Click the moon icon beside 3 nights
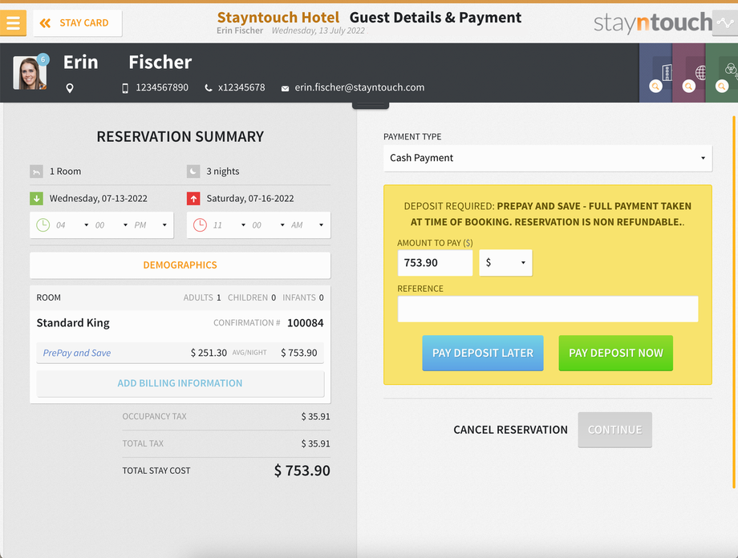Image resolution: width=738 pixels, height=558 pixels. coord(193,172)
